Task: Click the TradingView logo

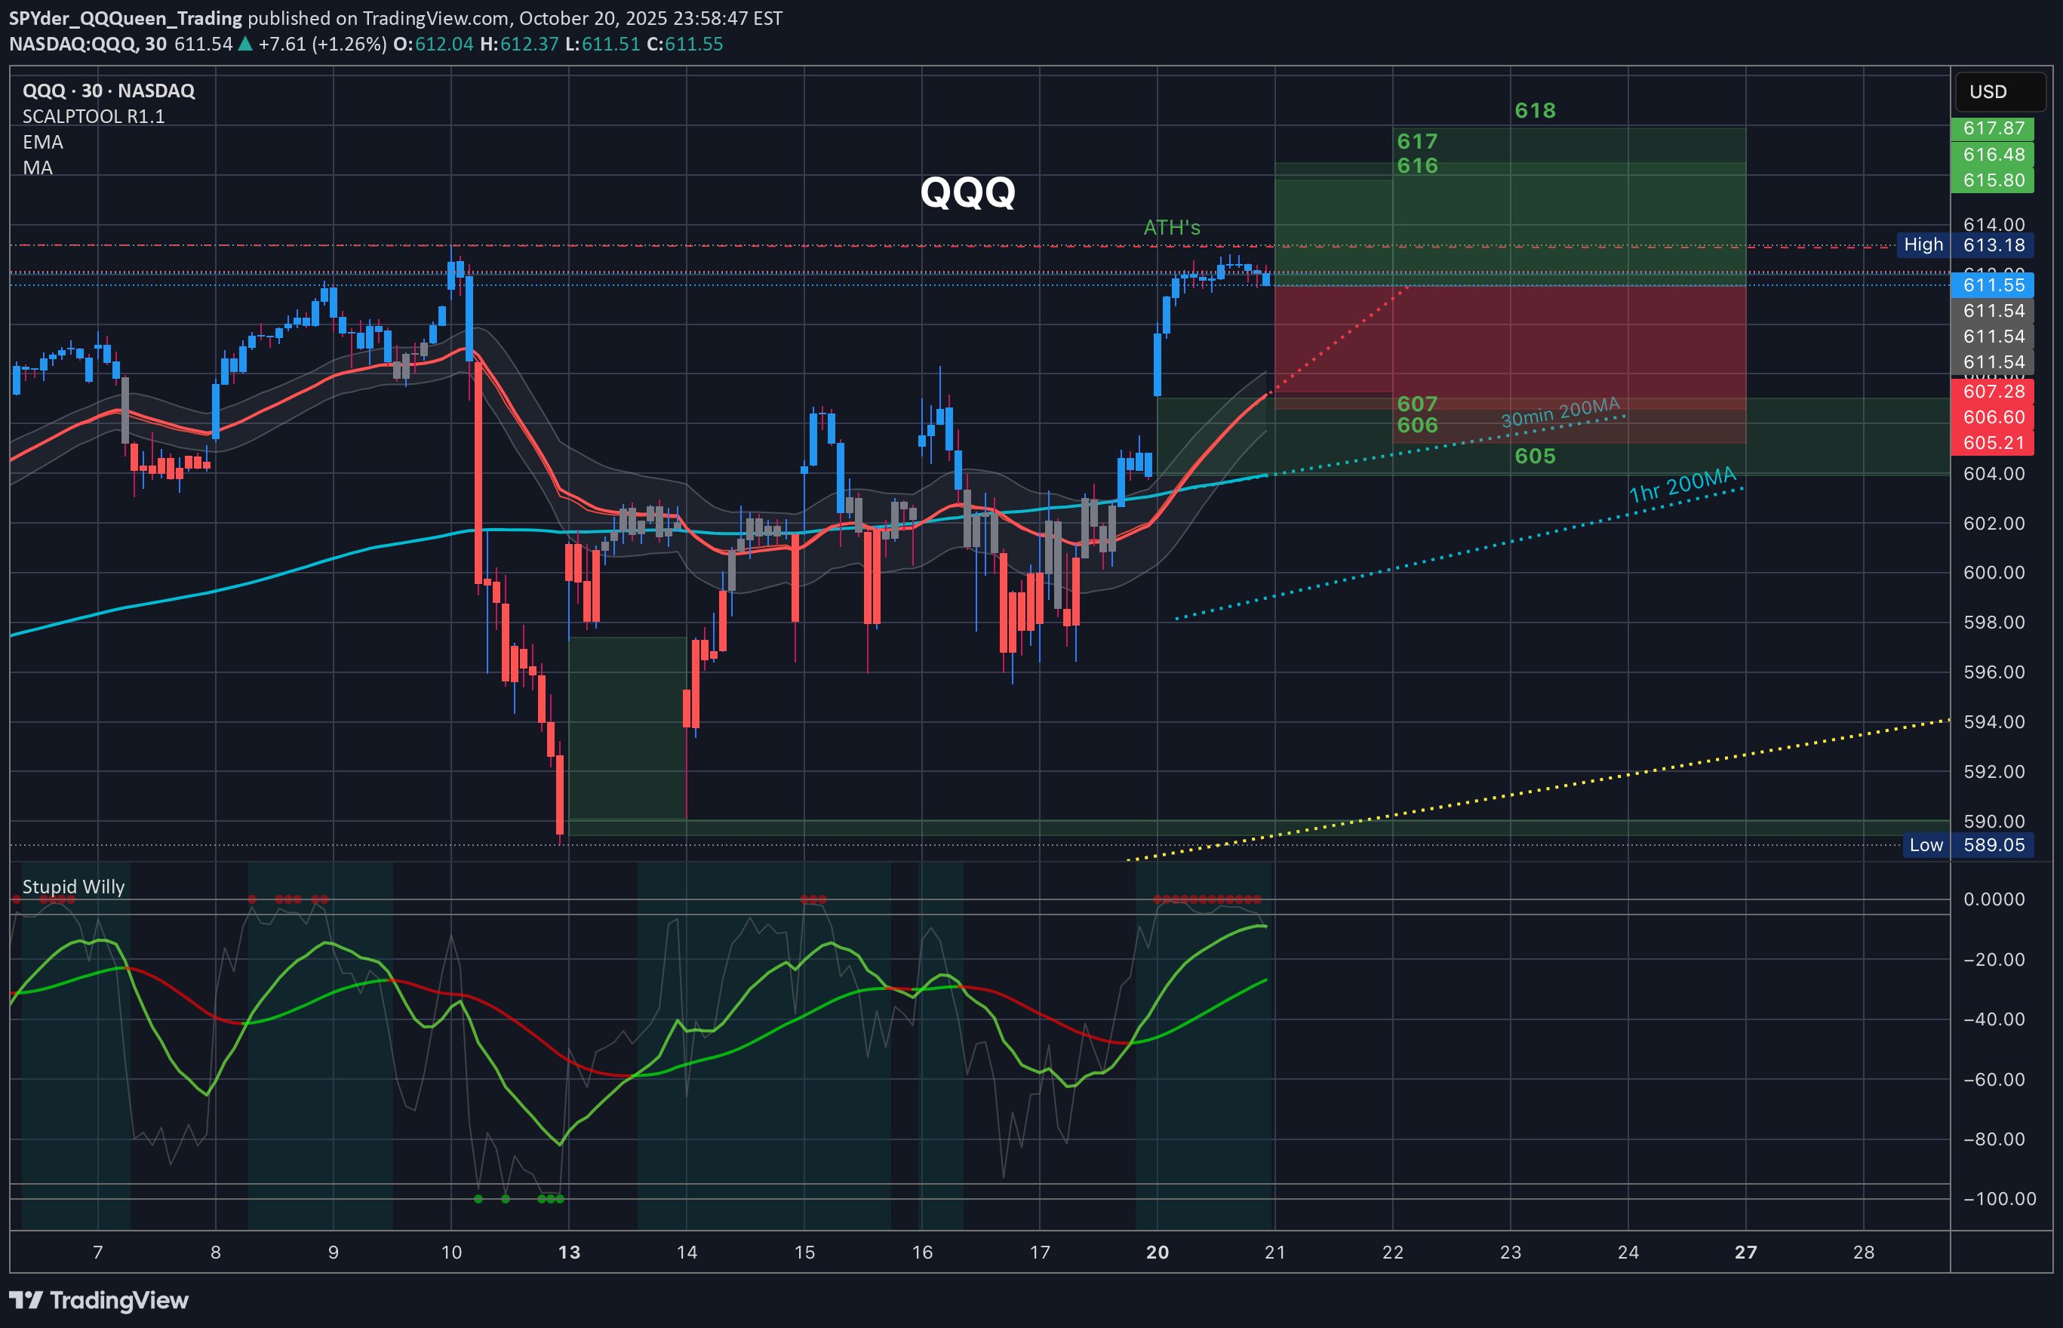Action: (99, 1302)
